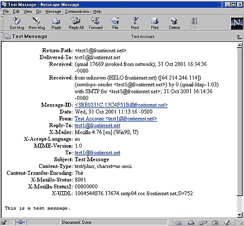The height and width of the screenshot is (226, 244).
Task: Click the scrollbar down arrow
Action: pos(240,215)
